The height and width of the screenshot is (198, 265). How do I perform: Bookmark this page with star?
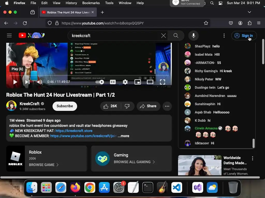(206, 23)
